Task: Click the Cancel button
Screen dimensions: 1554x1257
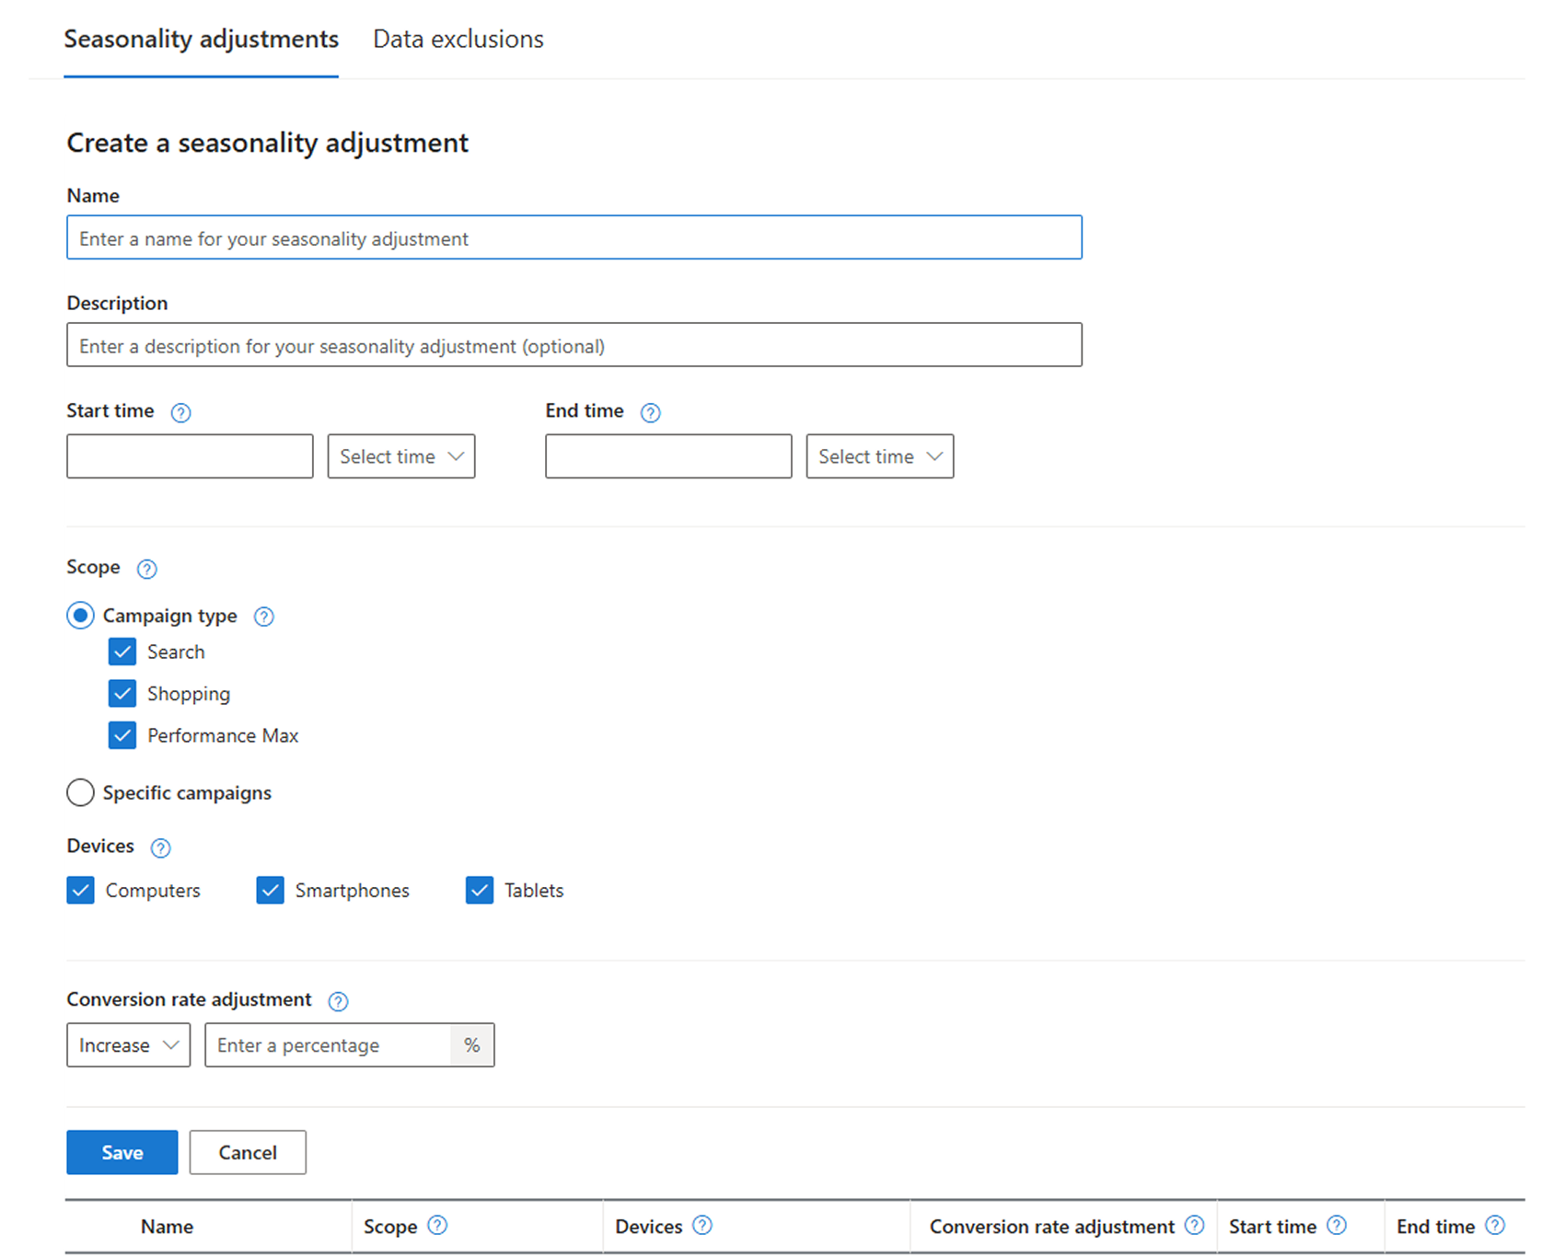Action: coord(247,1152)
